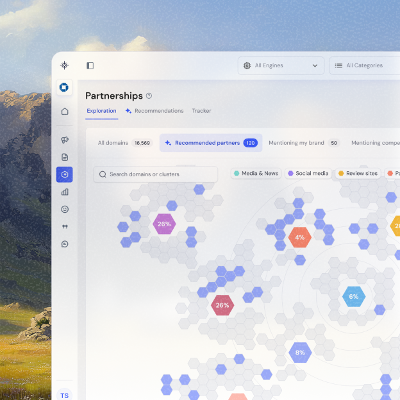
Task: Select Mentioning my brand filter tab
Action: 304,143
